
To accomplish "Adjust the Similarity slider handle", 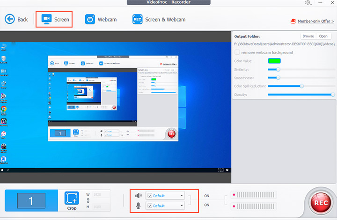I will [278, 70].
